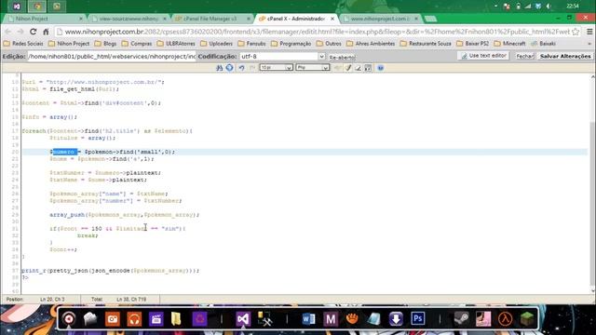Open the Restaurante Souza bookmarks folder
Image resolution: width=596 pixels, height=335 pixels.
point(426,44)
